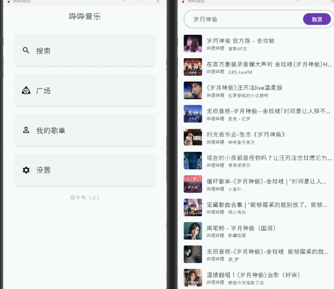This screenshot has width=334, height=289.
Task: Click the uploader name 朝烟今天唱歌了没
Action: pyautogui.click(x=246, y=283)
